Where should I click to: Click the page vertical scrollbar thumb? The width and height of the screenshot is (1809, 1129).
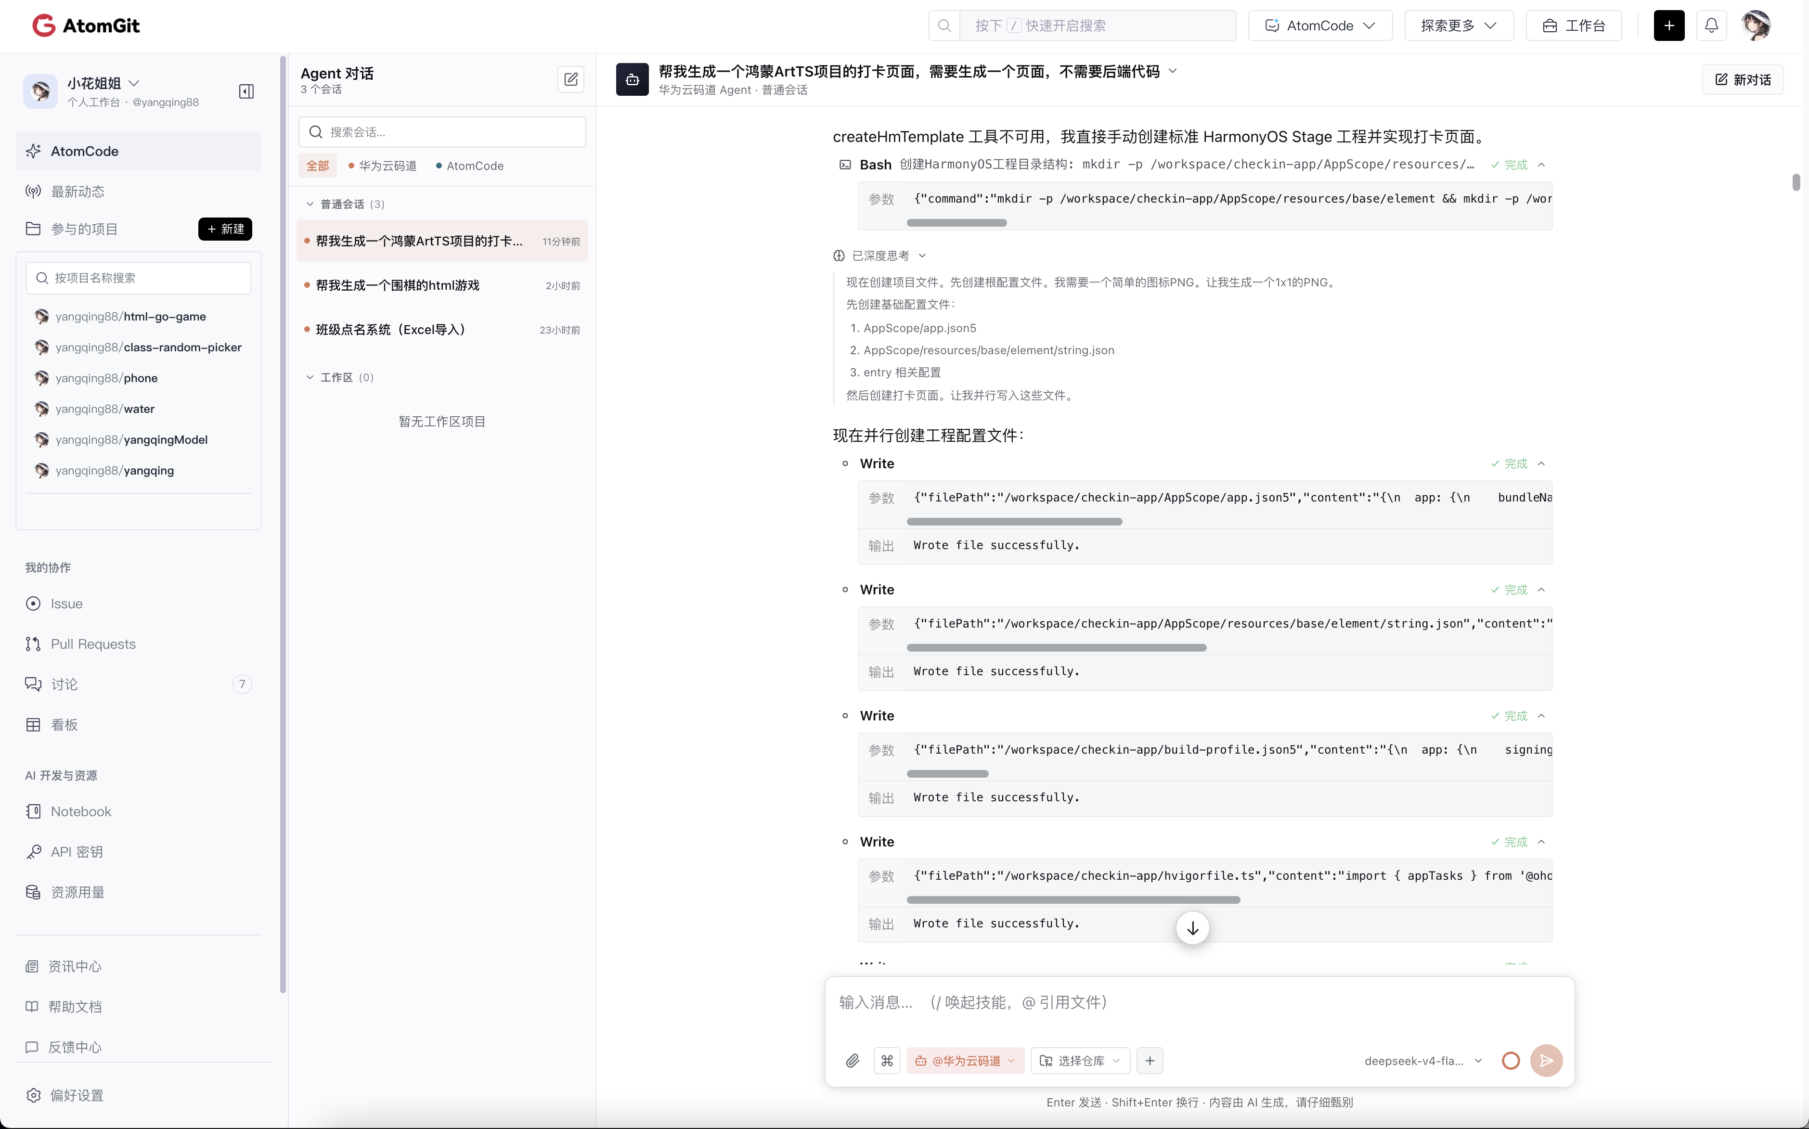click(1796, 182)
